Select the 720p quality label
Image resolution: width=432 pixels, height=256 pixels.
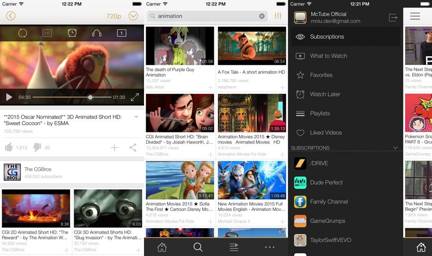tap(114, 16)
